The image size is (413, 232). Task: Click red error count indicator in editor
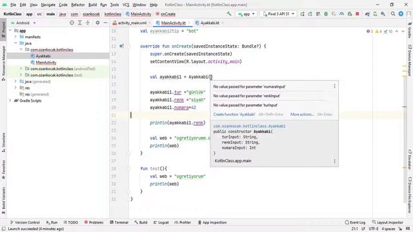(x=370, y=32)
